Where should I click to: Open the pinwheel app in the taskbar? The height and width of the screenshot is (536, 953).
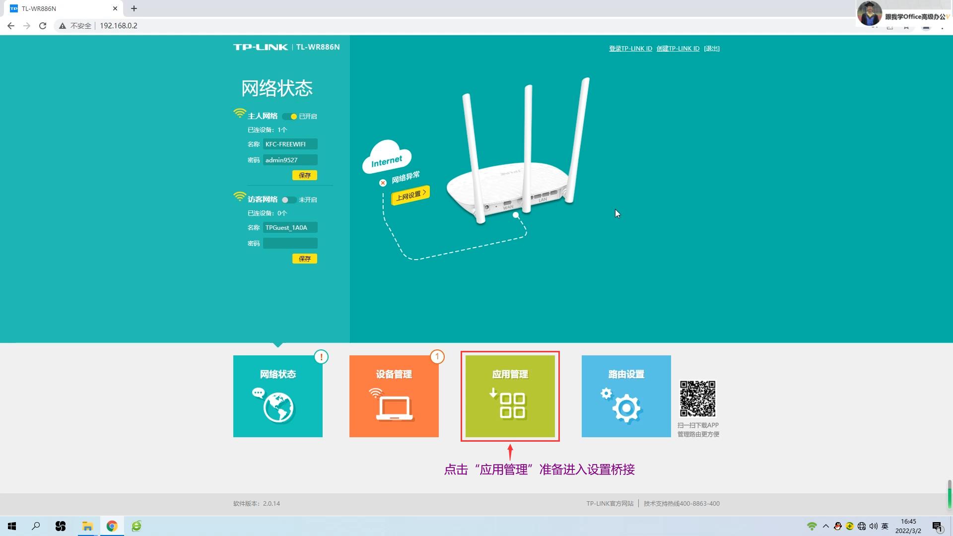[x=61, y=526]
